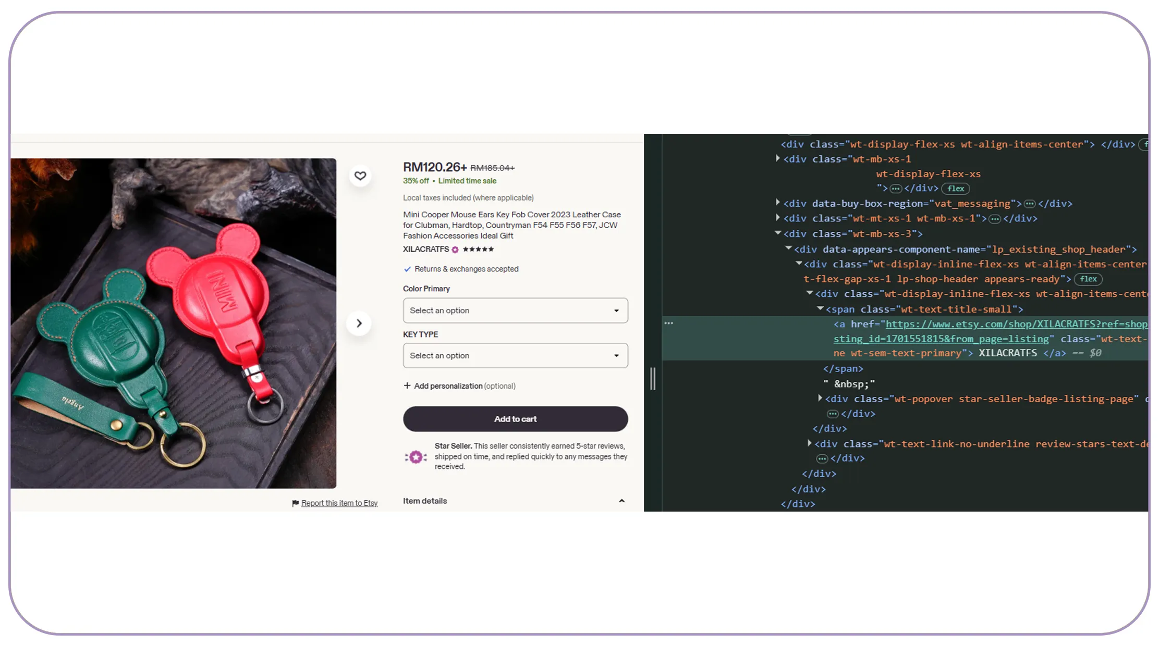Click the plus icon for personalization

coord(407,386)
